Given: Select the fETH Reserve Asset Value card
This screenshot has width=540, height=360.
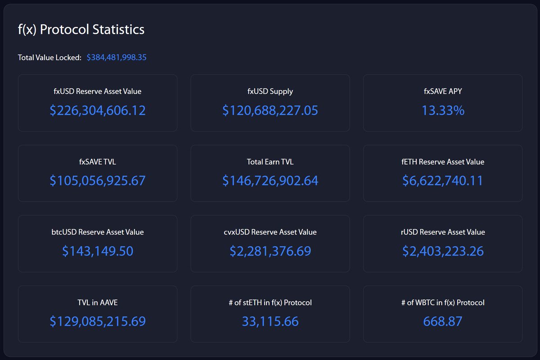Looking at the screenshot, I should pos(443,173).
